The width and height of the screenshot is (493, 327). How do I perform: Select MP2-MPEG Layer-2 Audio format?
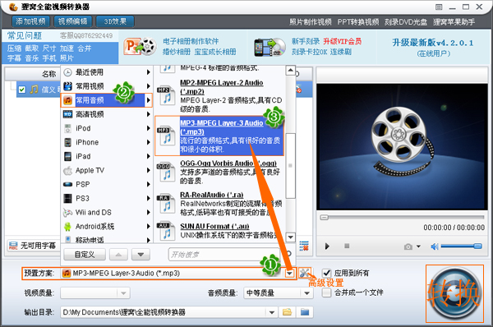[x=219, y=95]
